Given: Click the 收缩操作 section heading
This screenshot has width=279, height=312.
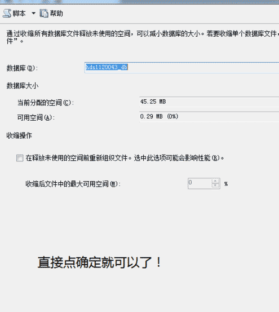Looking at the screenshot, I should tap(19, 136).
